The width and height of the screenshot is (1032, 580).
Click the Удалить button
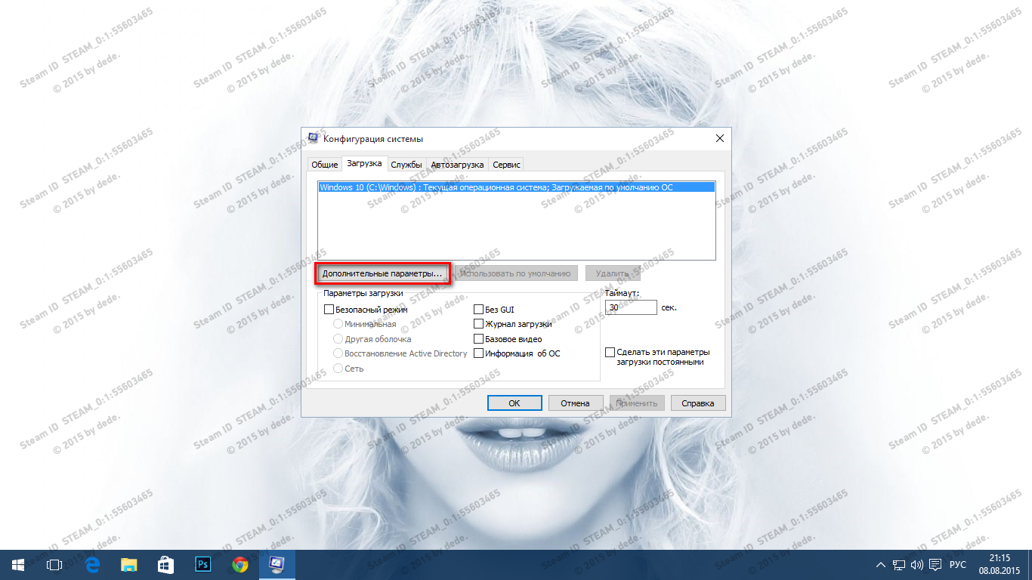[x=612, y=273]
